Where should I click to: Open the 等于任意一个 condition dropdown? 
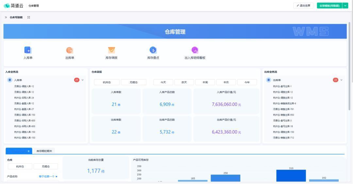pyautogui.click(x=48, y=176)
